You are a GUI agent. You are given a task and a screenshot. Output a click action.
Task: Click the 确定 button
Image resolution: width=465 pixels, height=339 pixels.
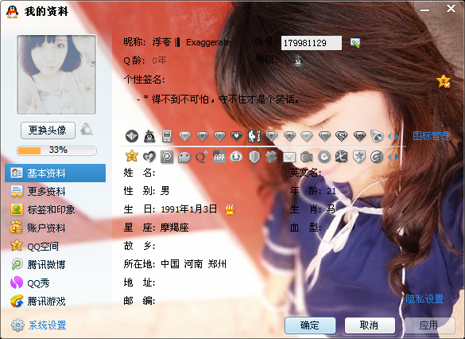coord(310,325)
